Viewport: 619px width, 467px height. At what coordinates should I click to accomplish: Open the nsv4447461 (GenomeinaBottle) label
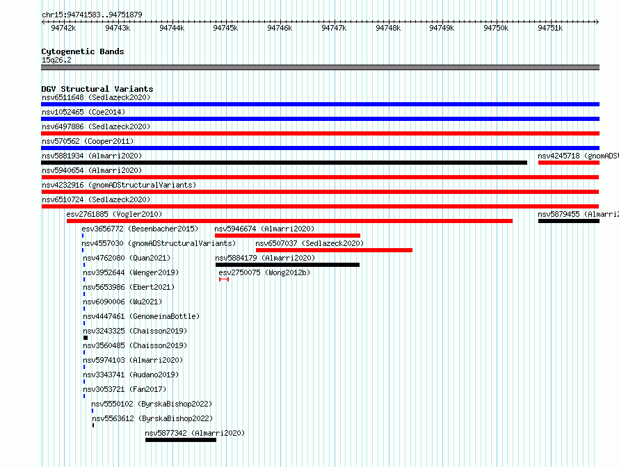(x=141, y=316)
